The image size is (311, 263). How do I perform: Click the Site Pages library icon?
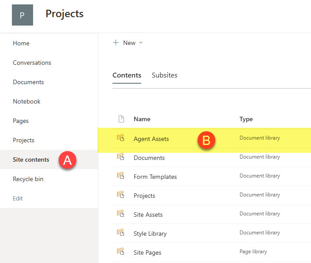[120, 251]
